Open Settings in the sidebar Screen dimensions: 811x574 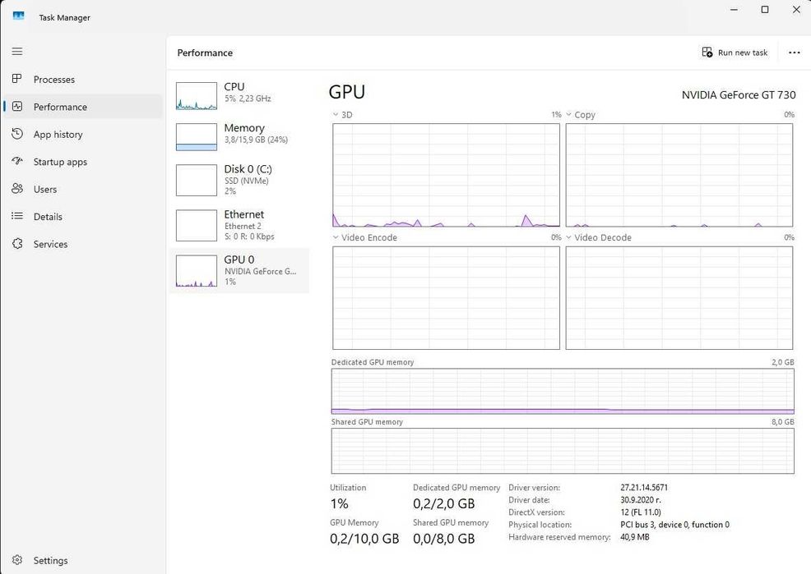tap(83, 560)
